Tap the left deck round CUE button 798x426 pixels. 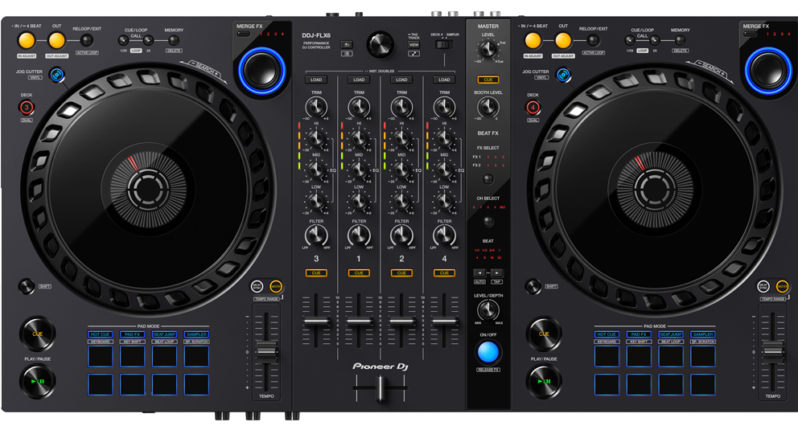[37, 334]
